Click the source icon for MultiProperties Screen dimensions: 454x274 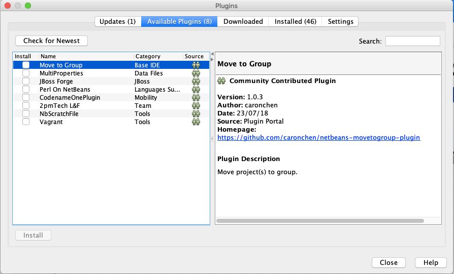[x=196, y=73]
